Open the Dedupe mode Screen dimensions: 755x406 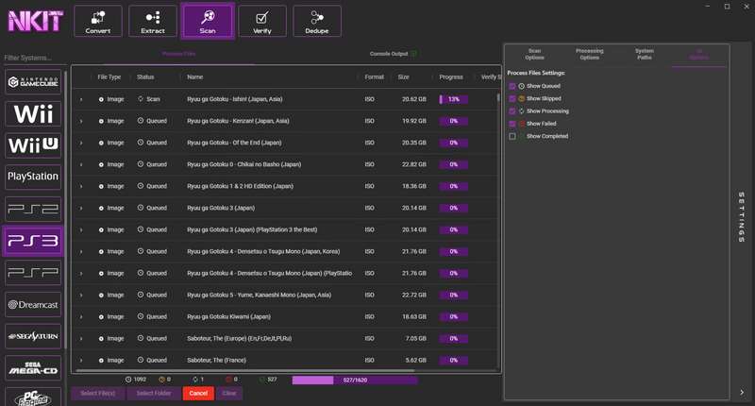[317, 21]
